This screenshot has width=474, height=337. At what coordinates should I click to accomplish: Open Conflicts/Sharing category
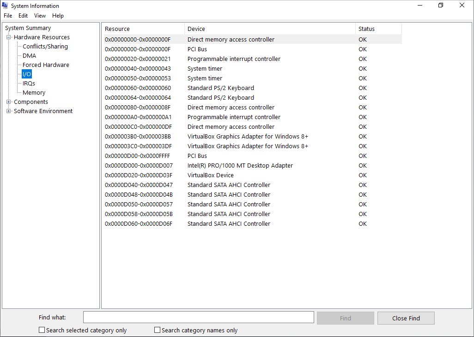click(x=45, y=47)
